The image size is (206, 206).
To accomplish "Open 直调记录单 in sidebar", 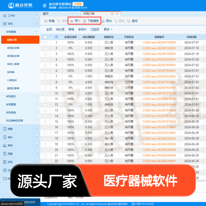I will coord(13,88).
